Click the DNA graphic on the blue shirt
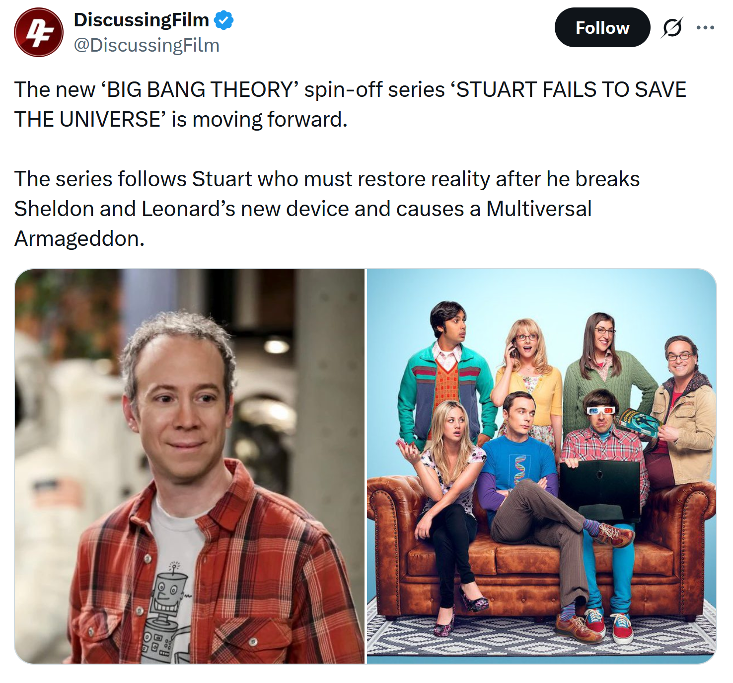Screen dimensions: 733x683 (x=519, y=469)
